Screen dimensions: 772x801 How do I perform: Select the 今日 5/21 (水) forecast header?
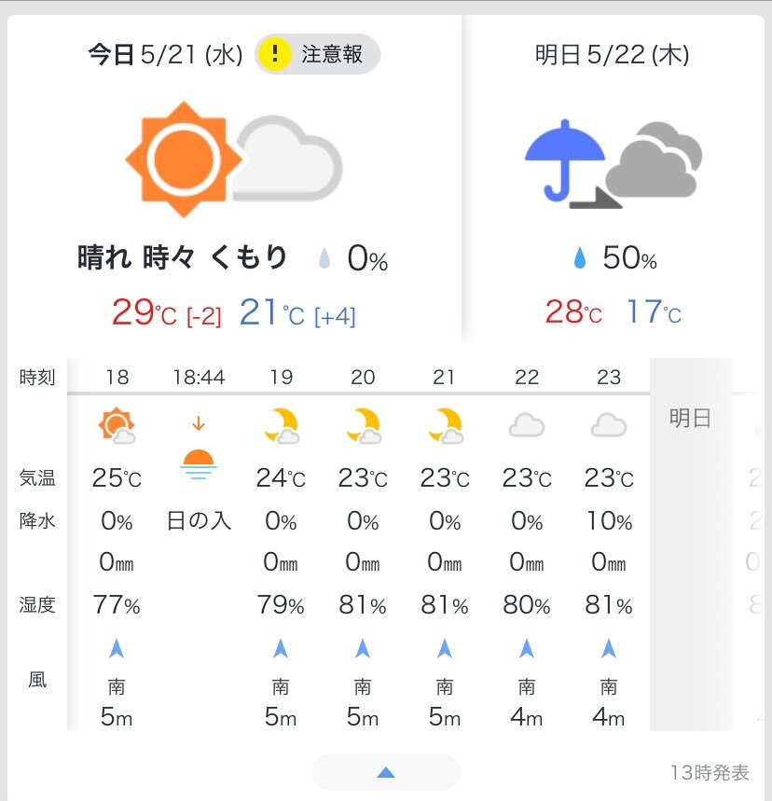pyautogui.click(x=165, y=54)
